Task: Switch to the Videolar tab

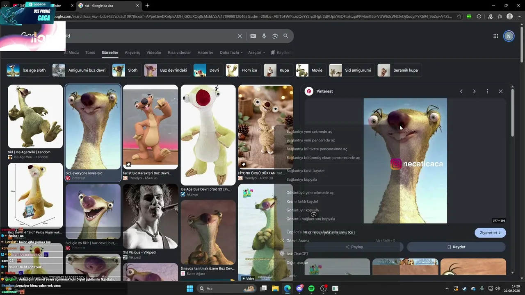Action: pos(154,52)
